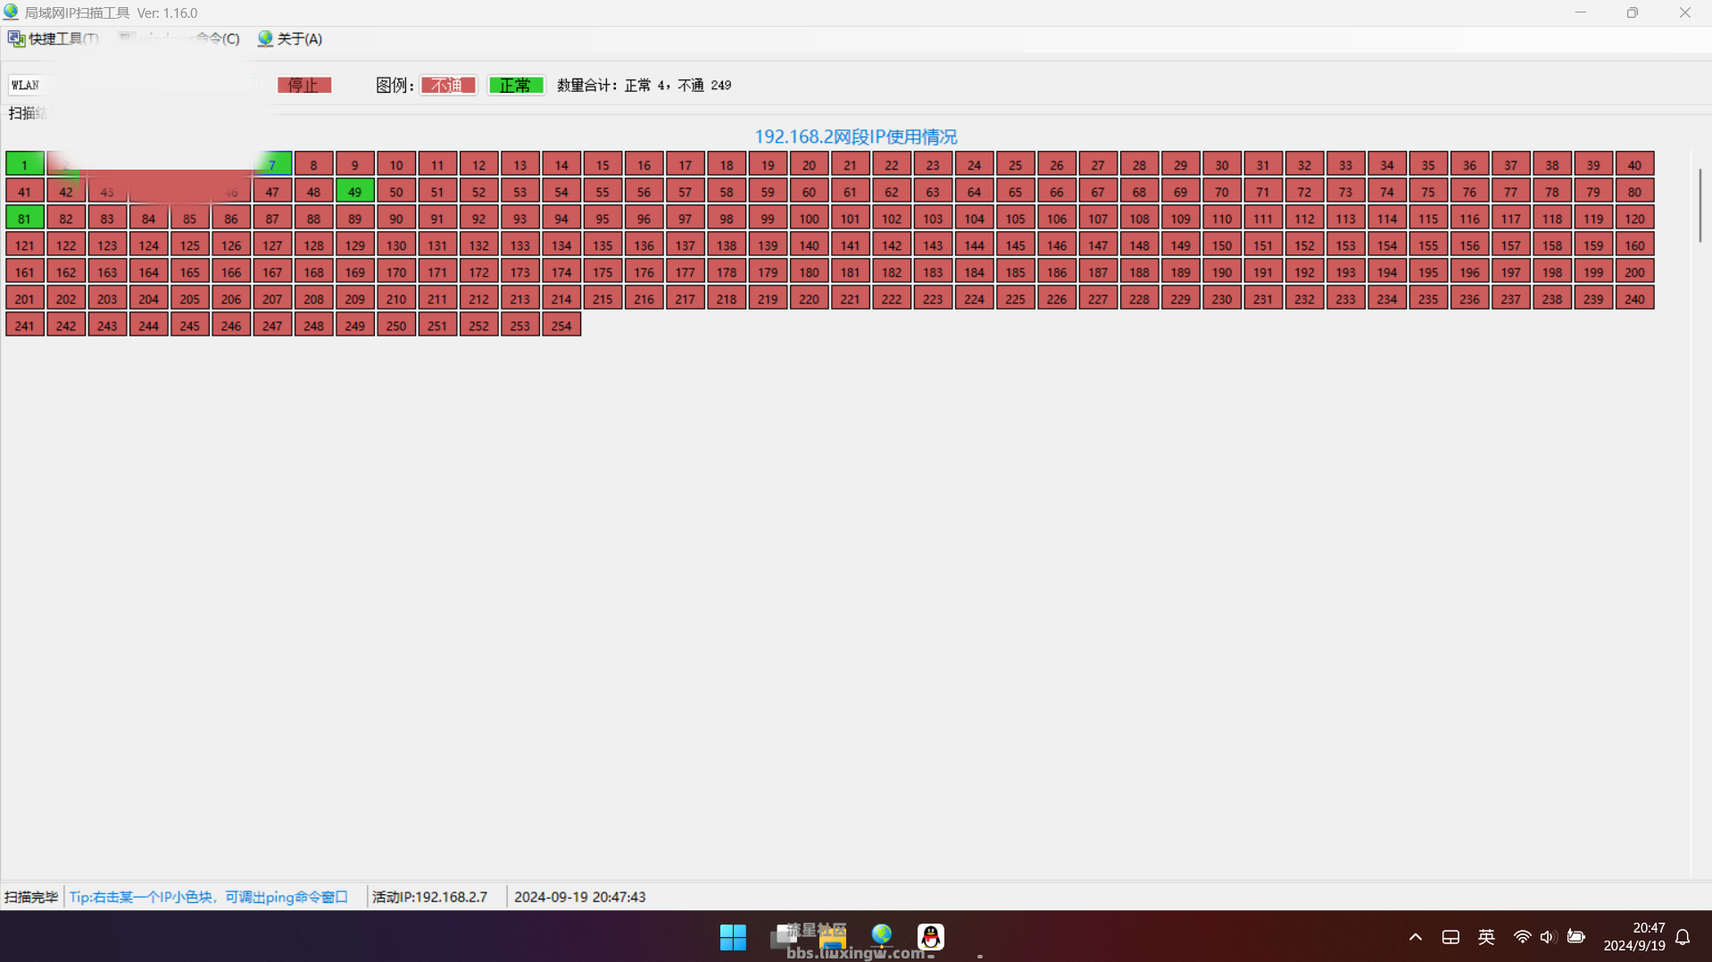Open File Explorer from taskbar
The height and width of the screenshot is (962, 1712).
tap(832, 937)
